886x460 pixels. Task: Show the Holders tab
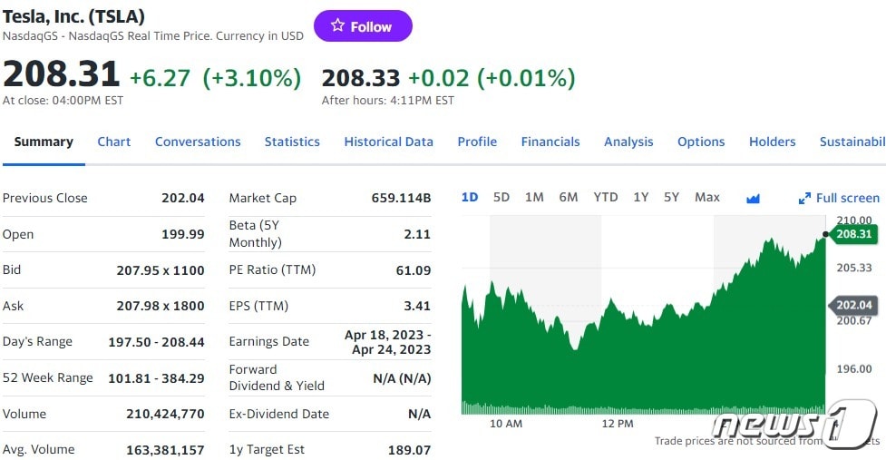point(772,142)
